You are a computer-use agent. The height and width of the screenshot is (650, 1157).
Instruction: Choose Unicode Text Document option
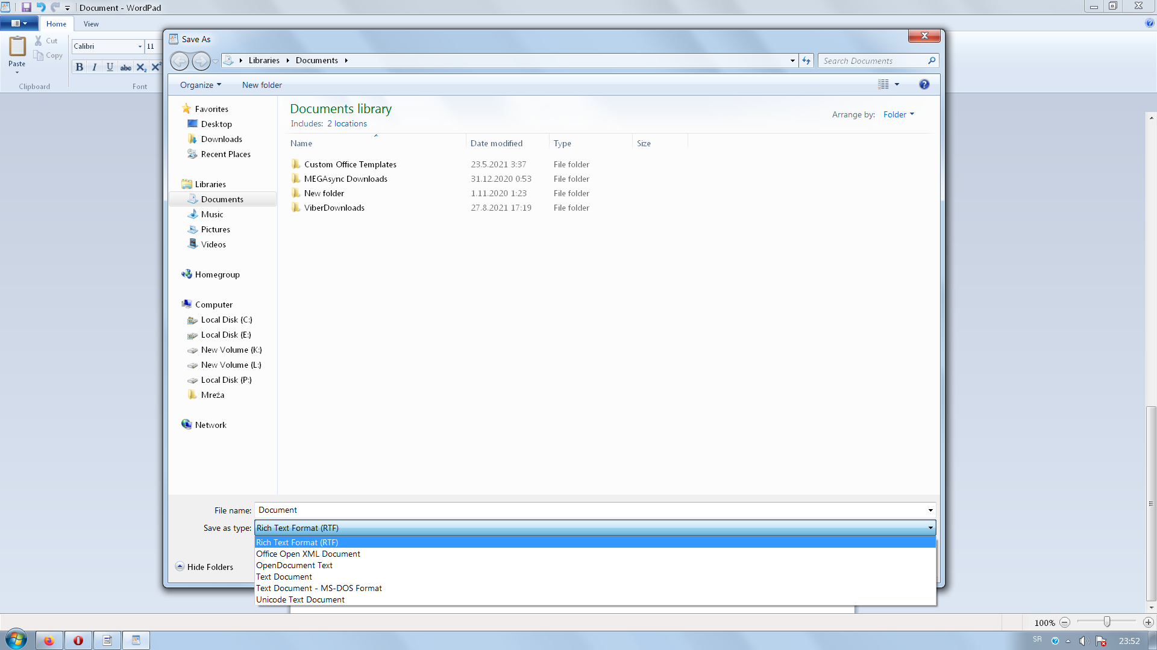(x=300, y=599)
